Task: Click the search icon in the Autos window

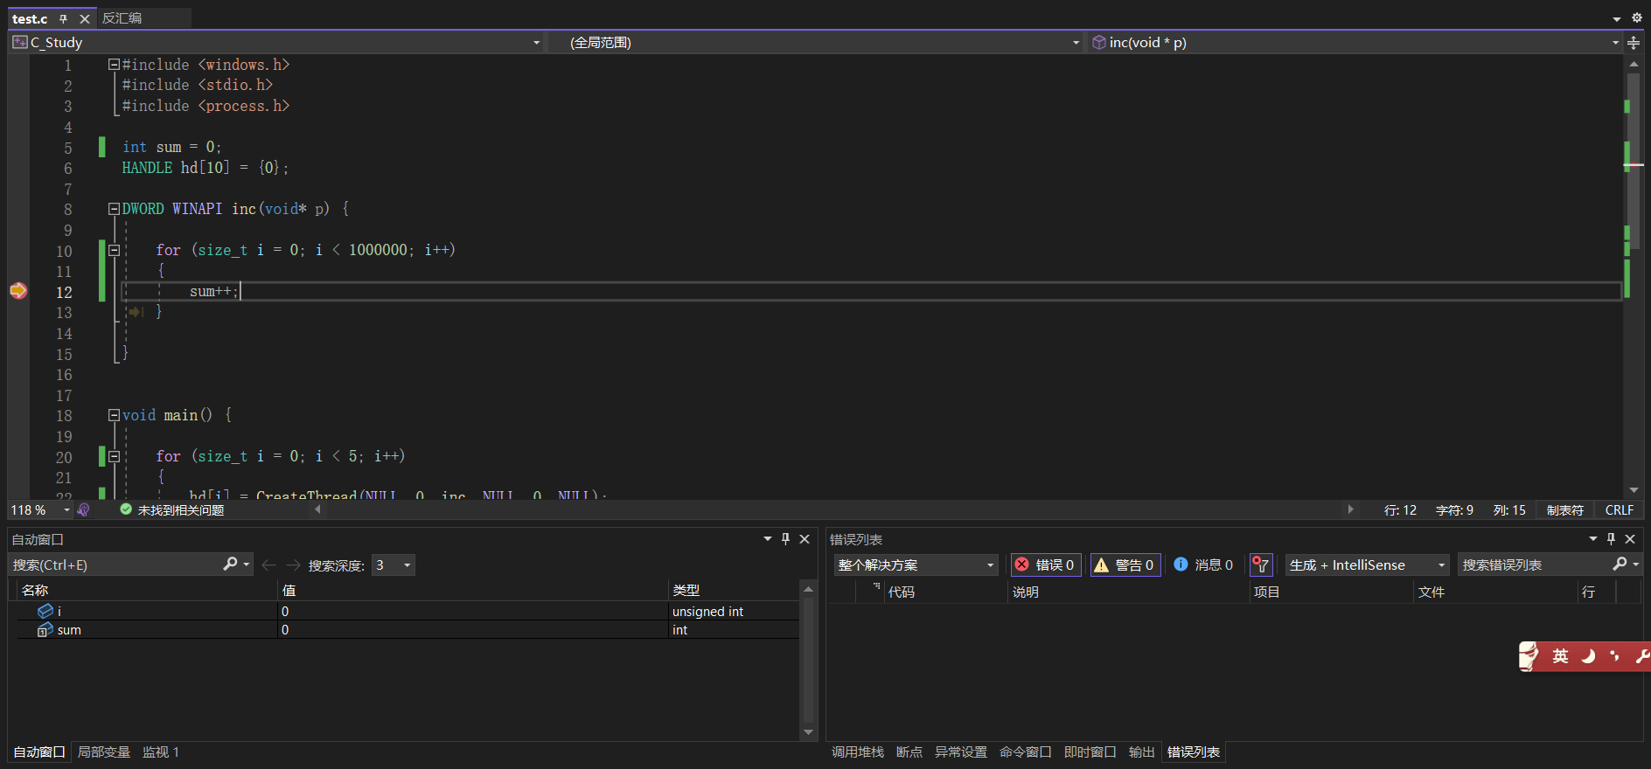Action: 230,565
